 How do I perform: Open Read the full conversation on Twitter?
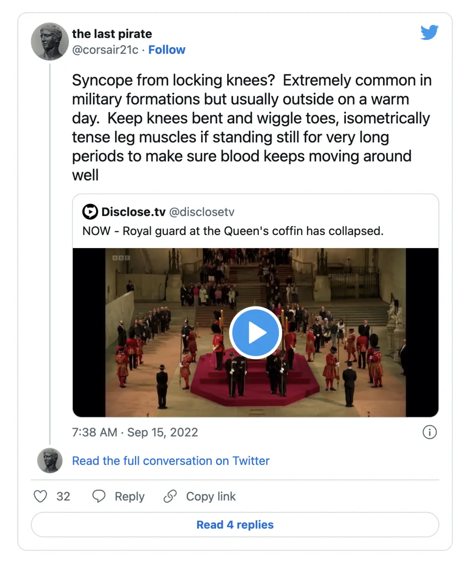coord(171,461)
